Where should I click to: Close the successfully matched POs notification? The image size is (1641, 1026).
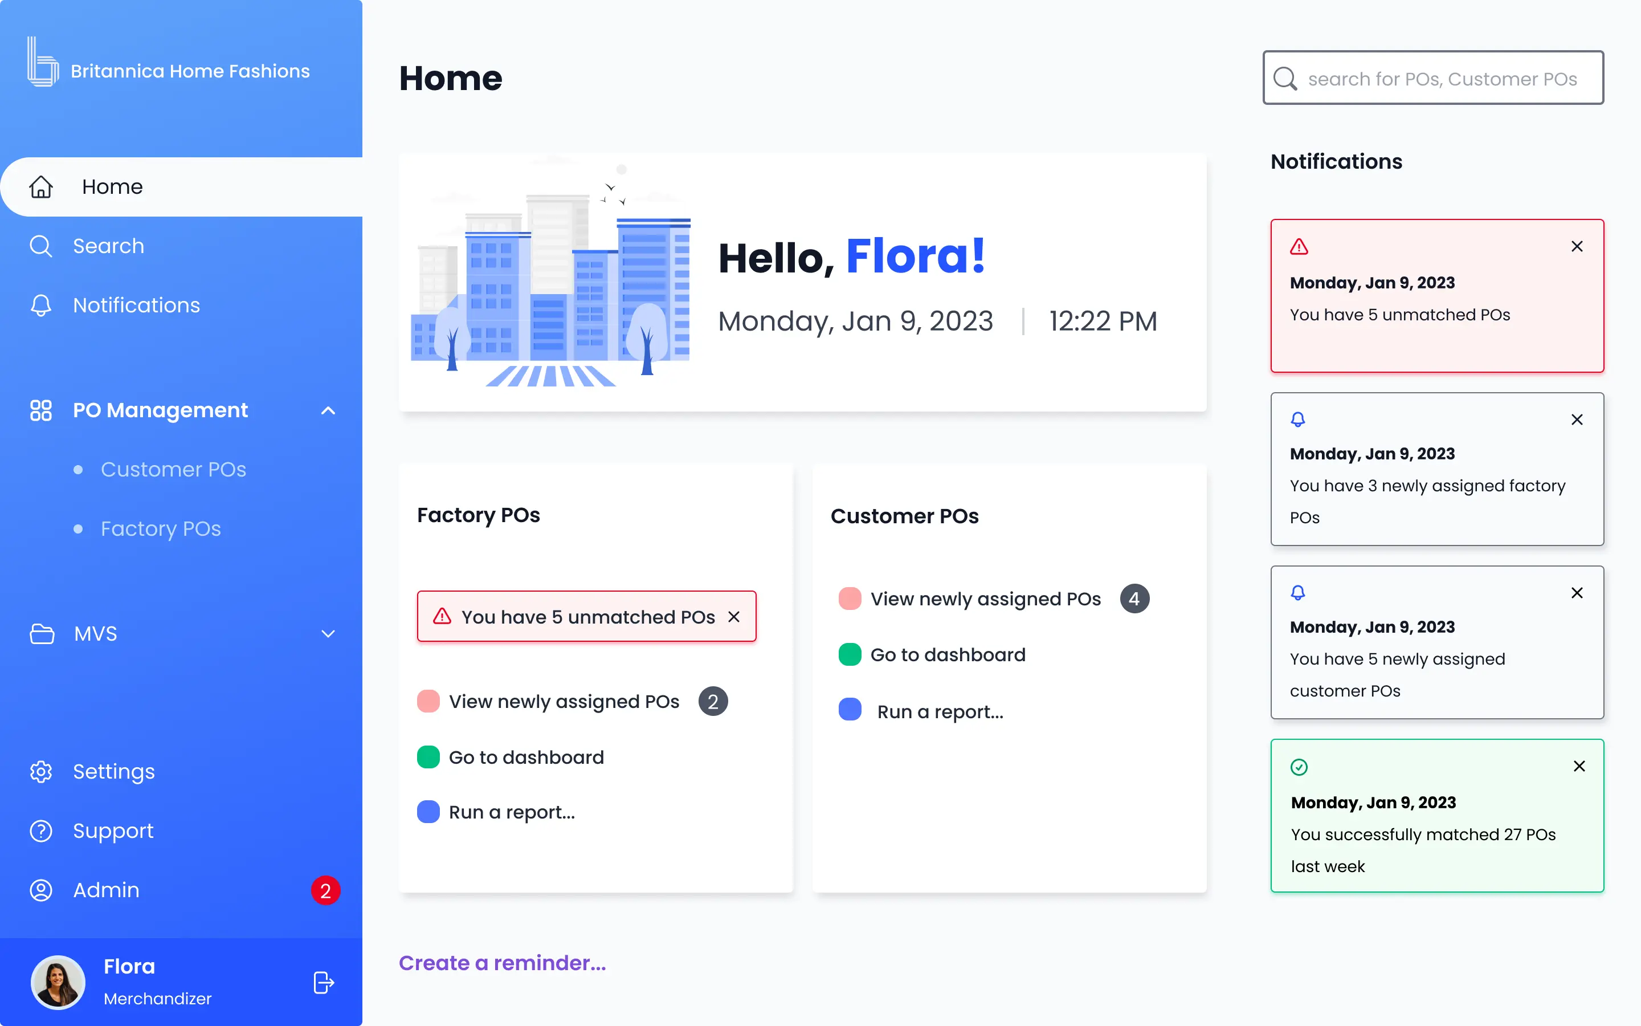[1579, 767]
